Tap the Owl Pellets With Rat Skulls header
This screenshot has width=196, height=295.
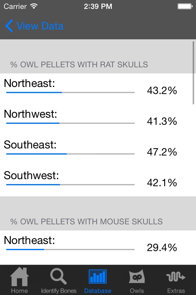click(79, 65)
